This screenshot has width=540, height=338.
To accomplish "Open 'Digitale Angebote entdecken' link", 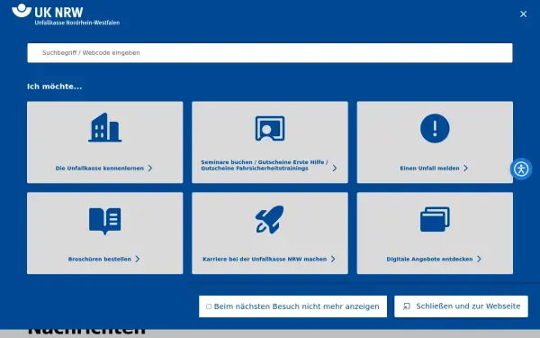I will (x=429, y=259).
